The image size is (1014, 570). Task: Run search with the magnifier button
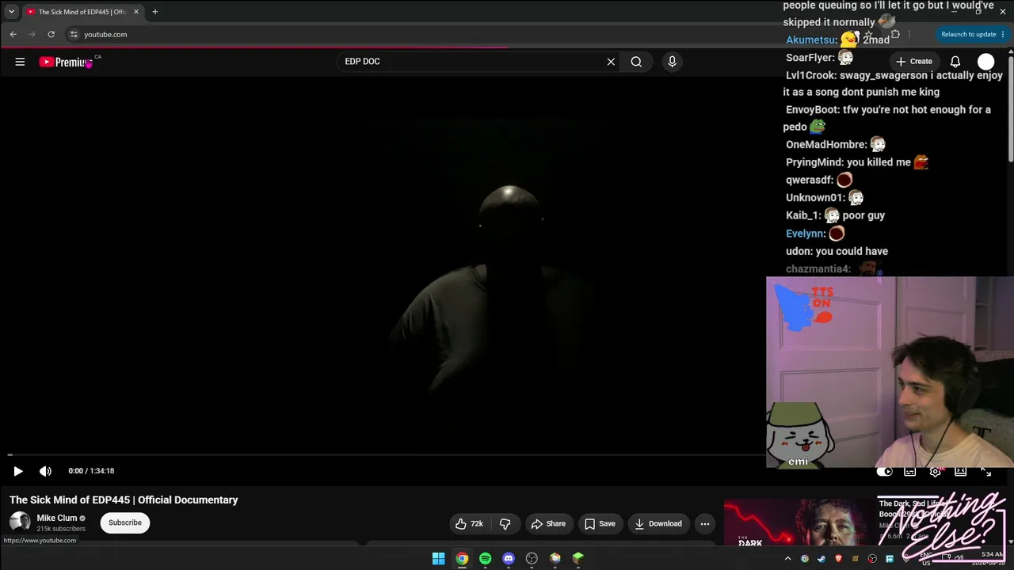[636, 62]
